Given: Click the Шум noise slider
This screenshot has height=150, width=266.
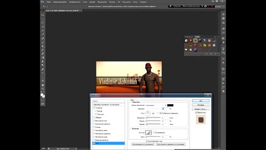Looking at the screenshot, I should tap(153, 137).
